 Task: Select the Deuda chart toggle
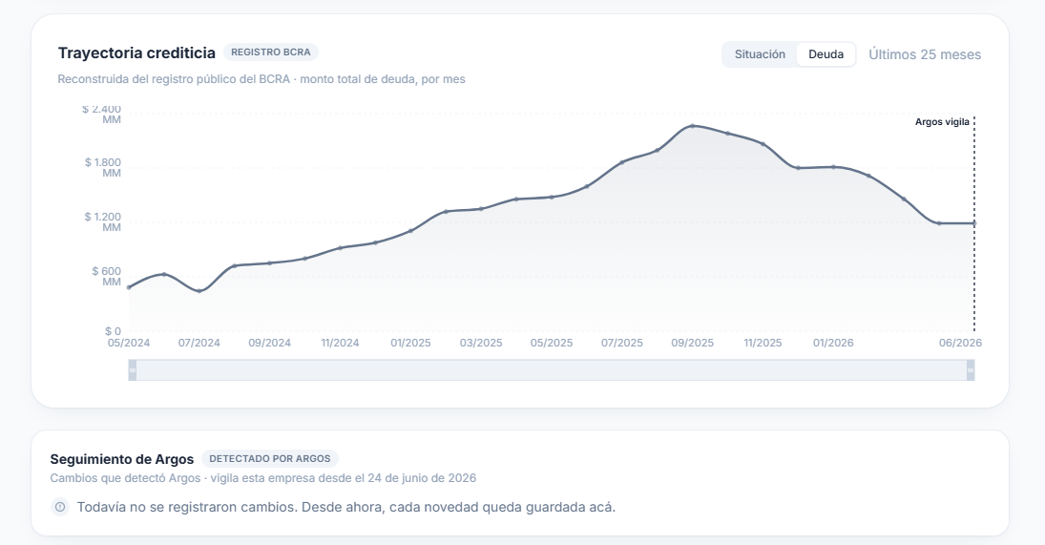[826, 54]
